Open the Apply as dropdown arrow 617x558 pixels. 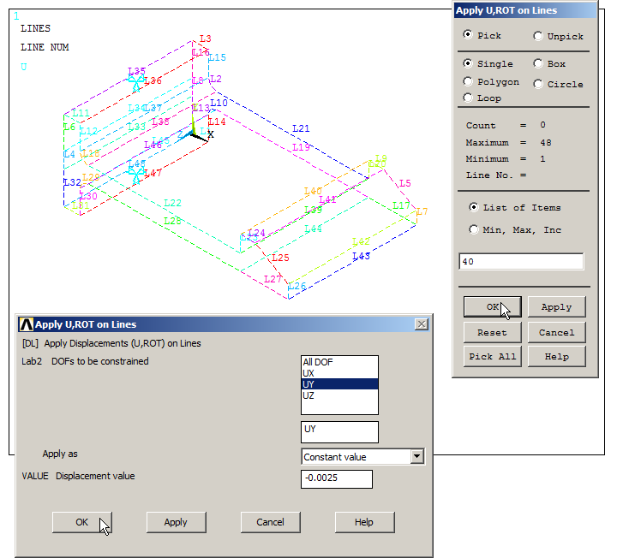point(416,457)
